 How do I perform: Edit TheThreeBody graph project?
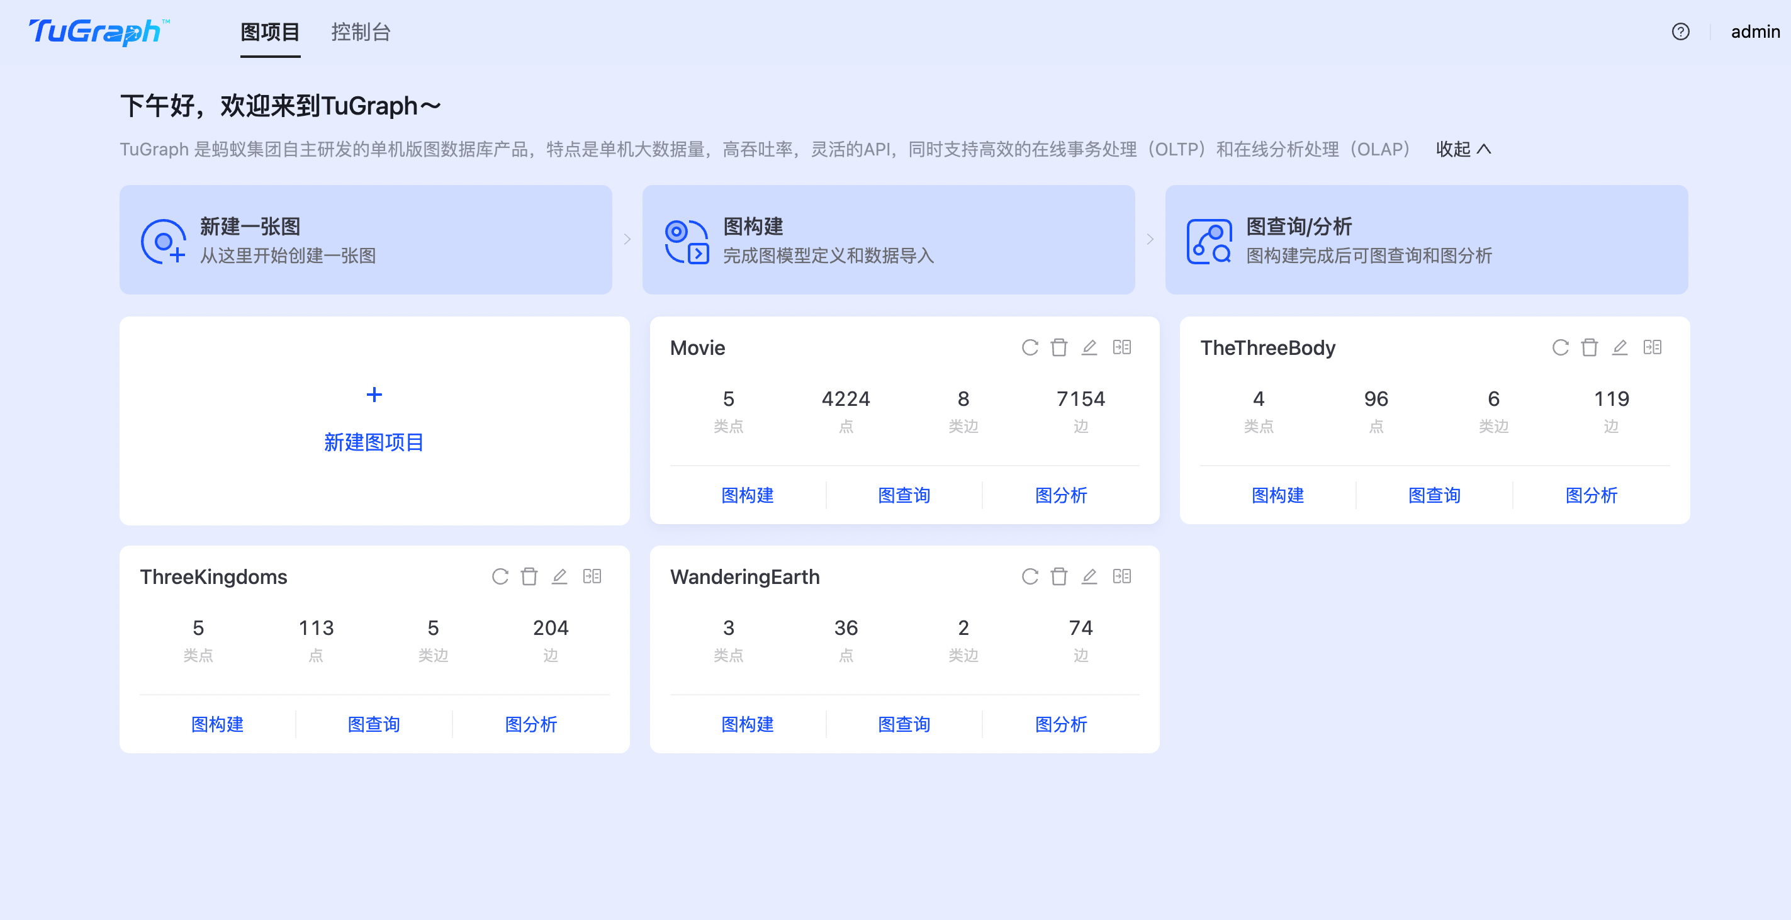[x=1620, y=347]
